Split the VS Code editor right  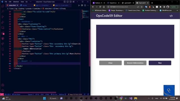[x=85, y=5]
